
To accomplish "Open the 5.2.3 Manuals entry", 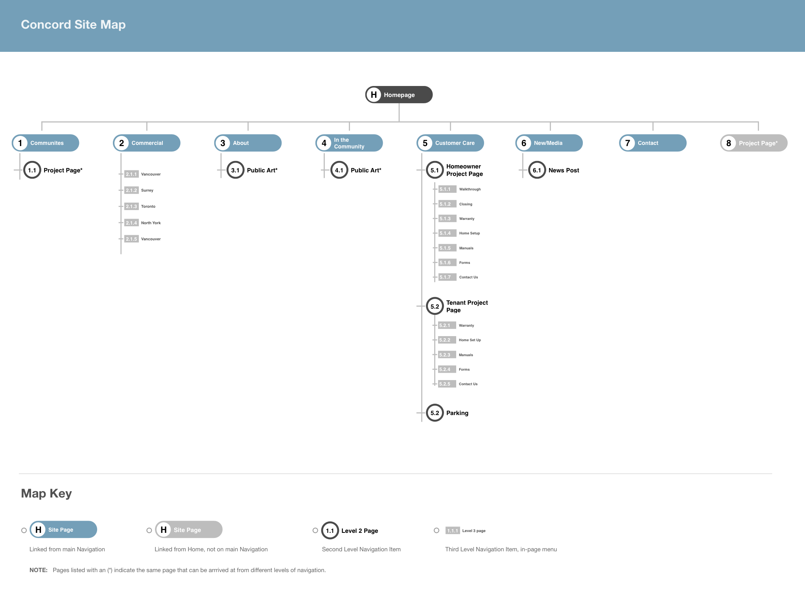I will (x=456, y=355).
